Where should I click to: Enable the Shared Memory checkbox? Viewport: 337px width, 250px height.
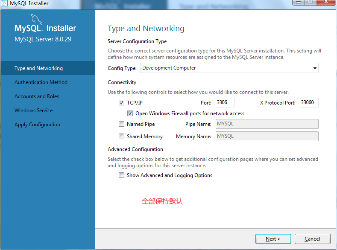[121, 137]
